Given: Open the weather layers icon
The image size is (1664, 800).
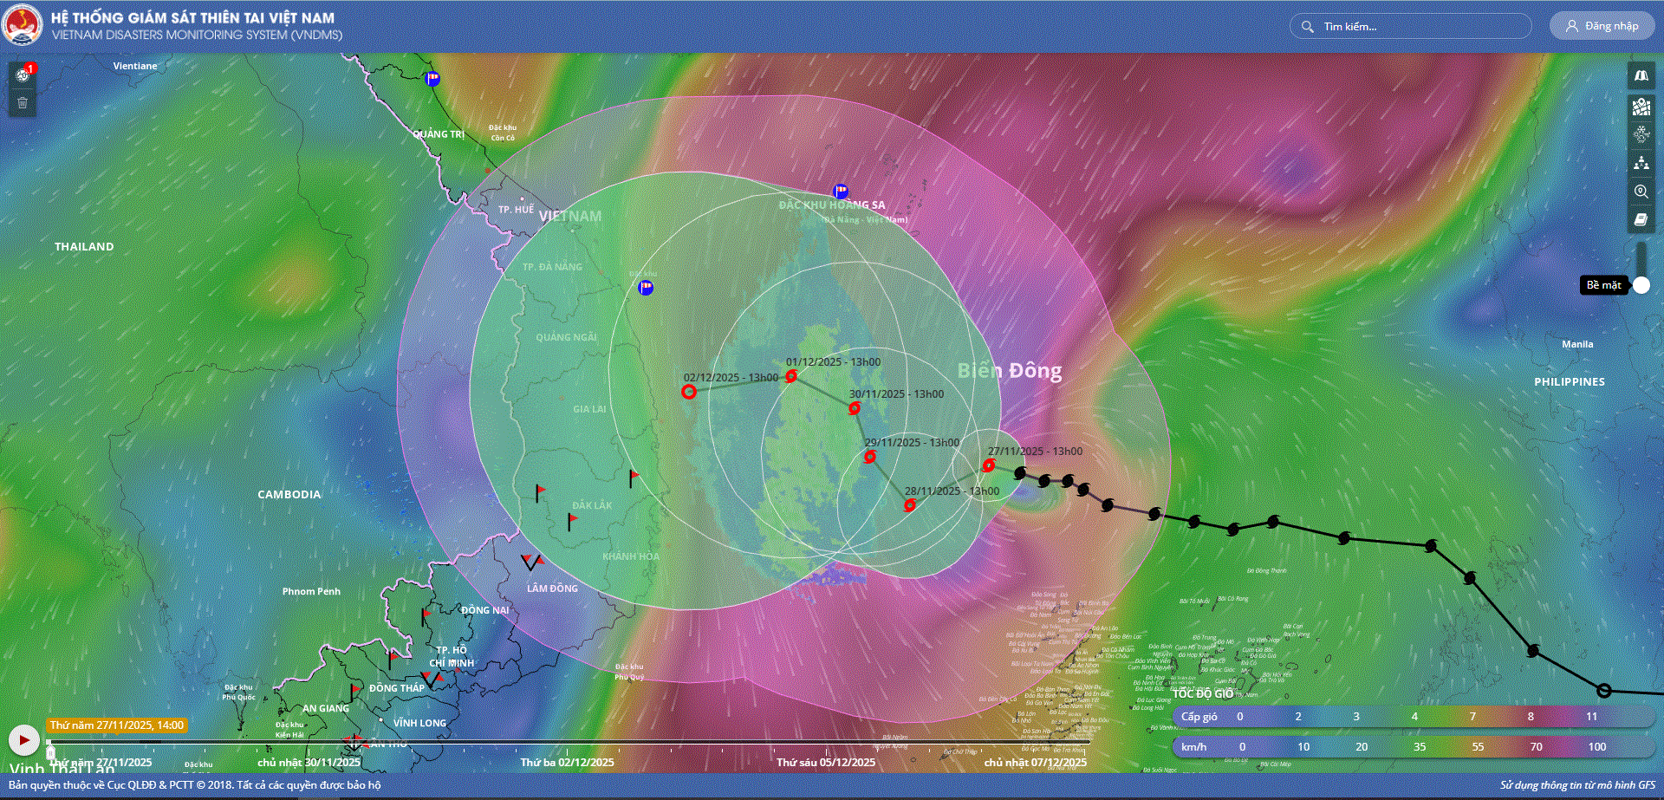Looking at the screenshot, I should (1641, 134).
